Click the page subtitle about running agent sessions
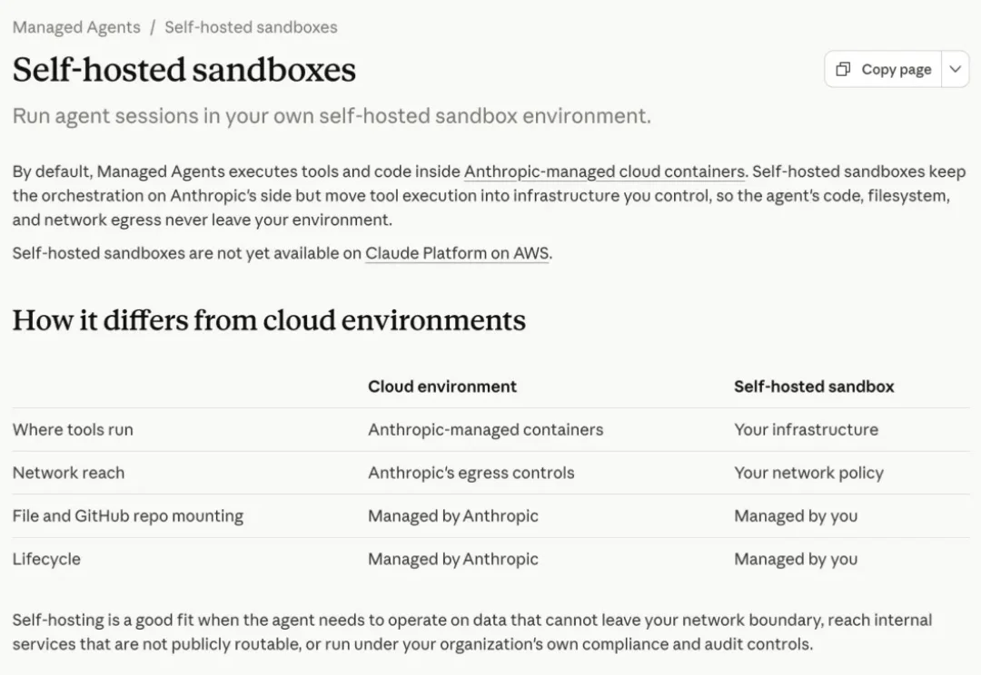Viewport: 981px width, 675px height. click(x=332, y=116)
